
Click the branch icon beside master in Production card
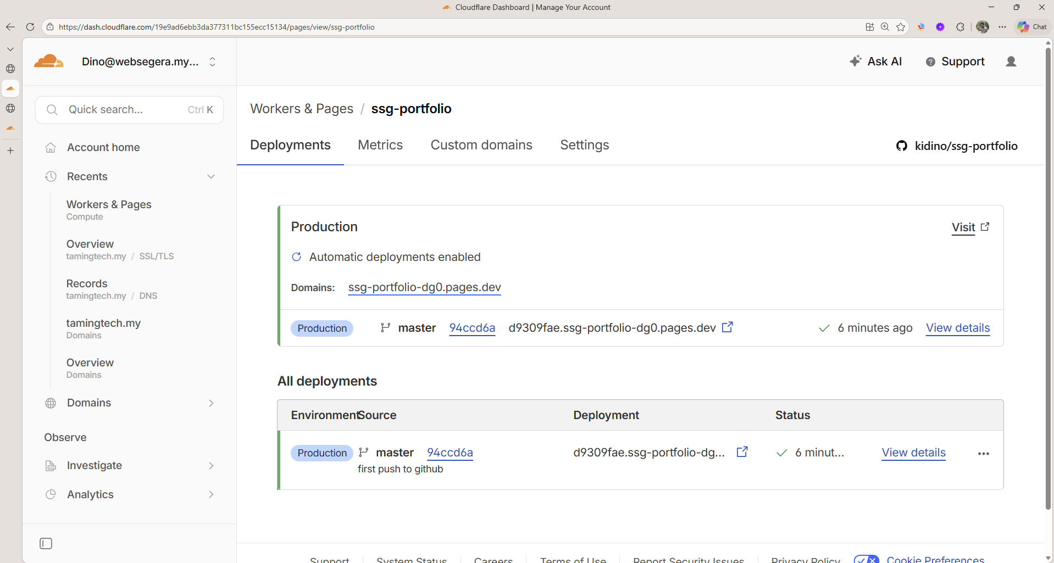click(386, 328)
